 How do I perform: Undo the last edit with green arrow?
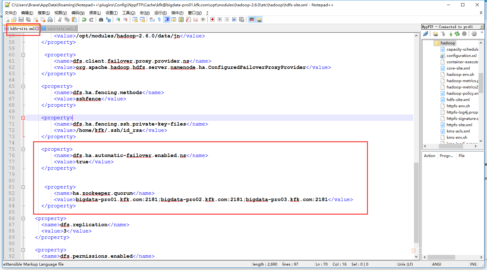(x=84, y=20)
